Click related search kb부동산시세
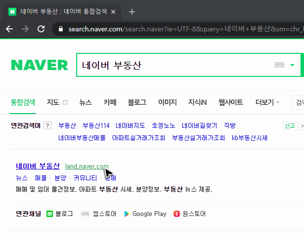Viewport: 304px width, 239px height. 250,138
